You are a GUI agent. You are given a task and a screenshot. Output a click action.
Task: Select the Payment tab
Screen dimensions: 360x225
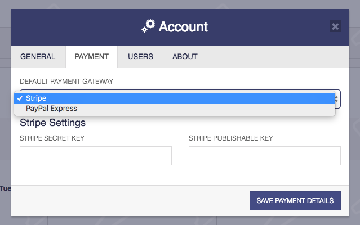pos(91,56)
